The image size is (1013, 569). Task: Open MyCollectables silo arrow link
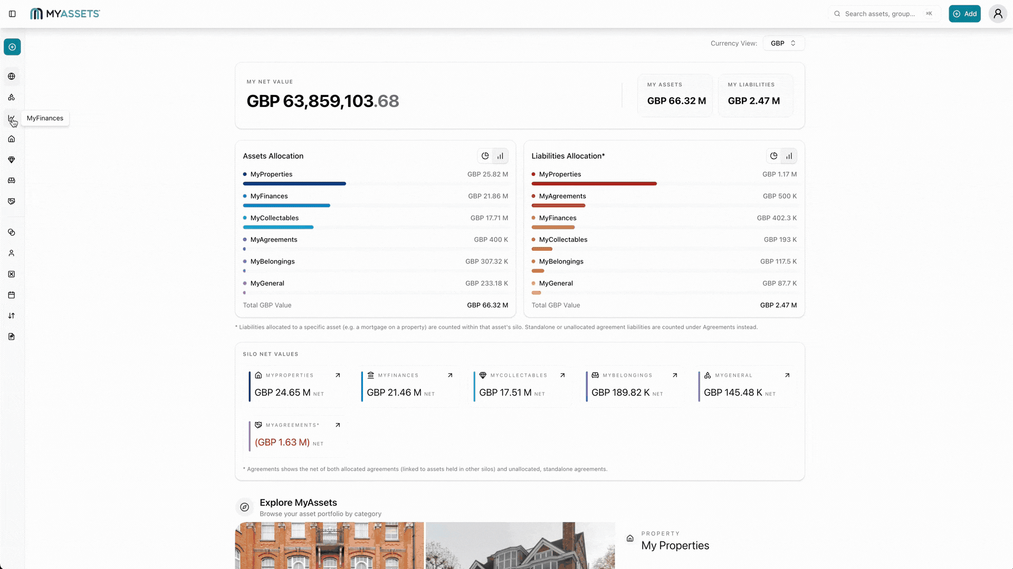[562, 376]
